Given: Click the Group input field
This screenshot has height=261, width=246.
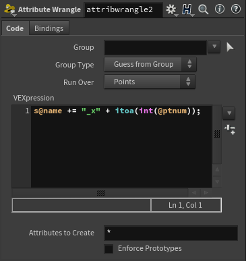Looking at the screenshot, I should [x=155, y=47].
